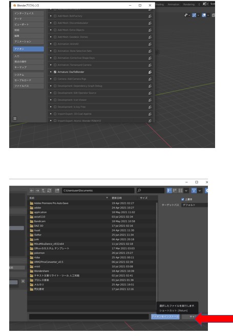Expand the Armature: DazToBlender add-on details
This screenshot has width=233, height=336.
coord(51,72)
